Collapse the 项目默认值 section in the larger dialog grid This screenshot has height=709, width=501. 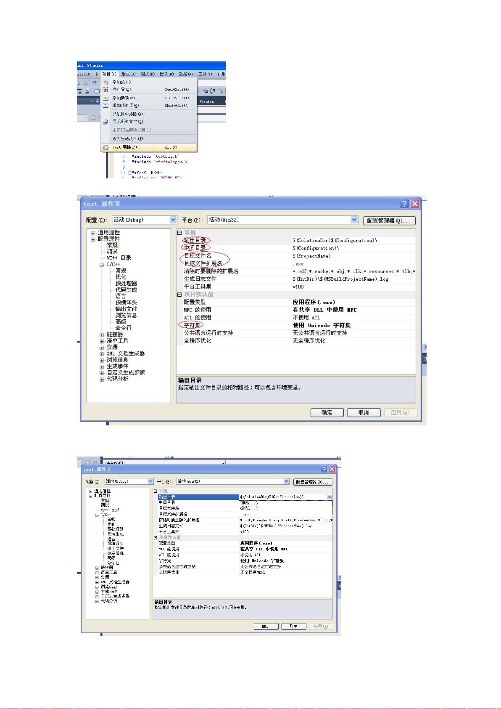coord(179,295)
